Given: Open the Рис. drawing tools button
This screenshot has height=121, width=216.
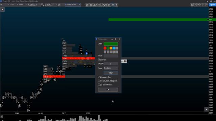Looking at the screenshot, I should tap(100, 5).
